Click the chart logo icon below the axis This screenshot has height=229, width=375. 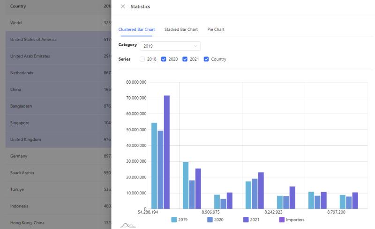coord(127,226)
